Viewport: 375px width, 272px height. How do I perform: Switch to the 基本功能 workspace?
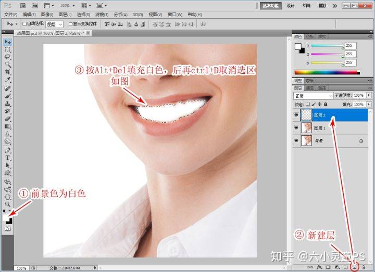tap(270, 6)
